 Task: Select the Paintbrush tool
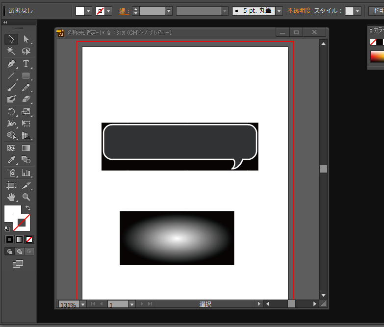11,87
